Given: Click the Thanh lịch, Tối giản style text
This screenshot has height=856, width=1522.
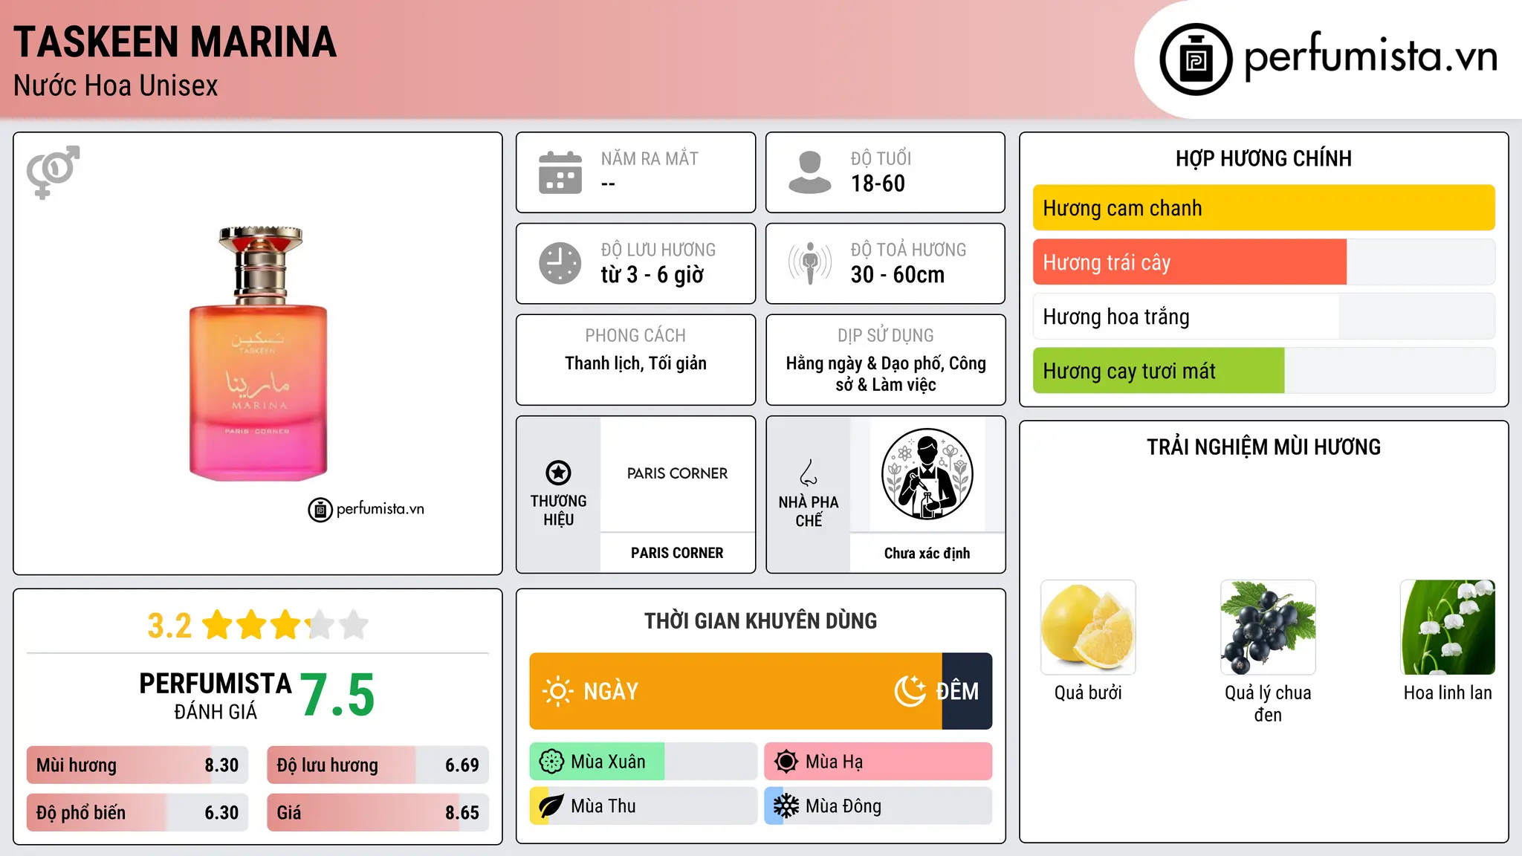Looking at the screenshot, I should tap(635, 363).
